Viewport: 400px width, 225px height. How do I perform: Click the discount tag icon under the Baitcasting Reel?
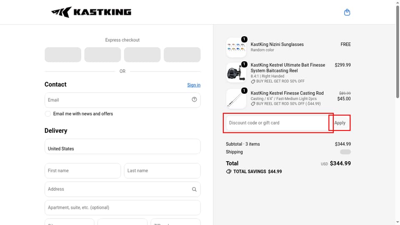(x=253, y=82)
